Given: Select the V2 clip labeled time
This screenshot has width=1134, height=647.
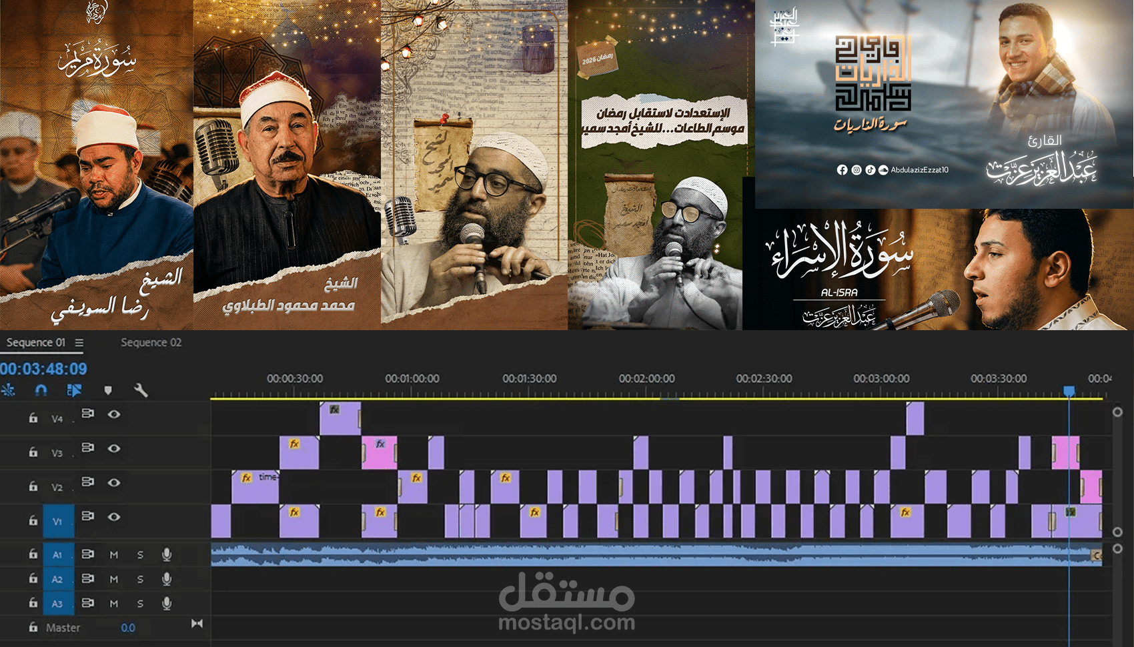Looking at the screenshot, I should tap(255, 487).
